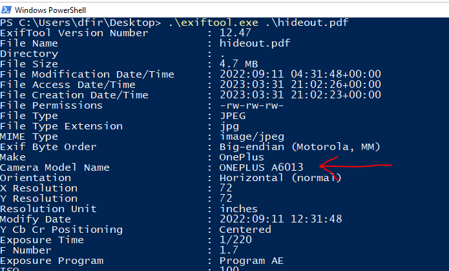This screenshot has height=271, width=449.
Task: Click the camera model ONEPLUS A6013 text
Action: coord(261,168)
